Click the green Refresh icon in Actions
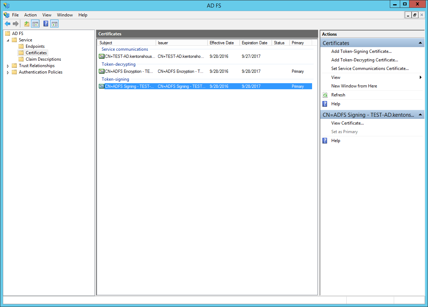This screenshot has width=428, height=307. coord(325,95)
